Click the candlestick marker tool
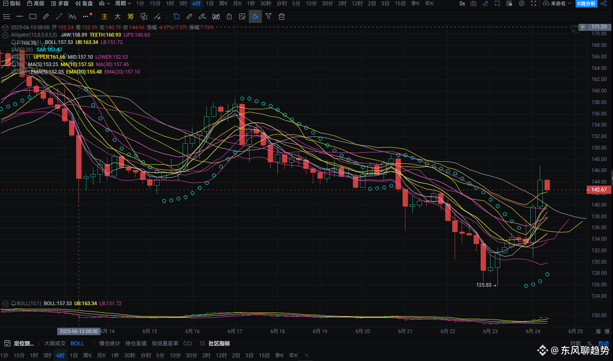This screenshot has width=613, height=361. click(x=216, y=16)
